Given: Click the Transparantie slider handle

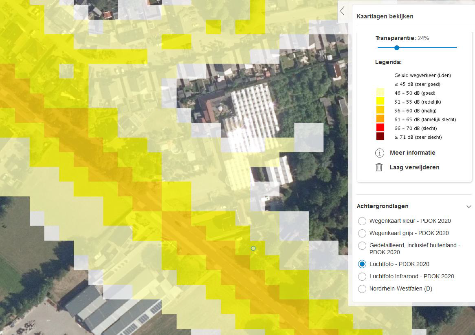Looking at the screenshot, I should (x=397, y=48).
